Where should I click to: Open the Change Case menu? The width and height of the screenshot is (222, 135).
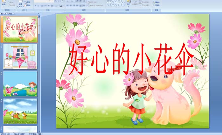(x=56, y=6)
